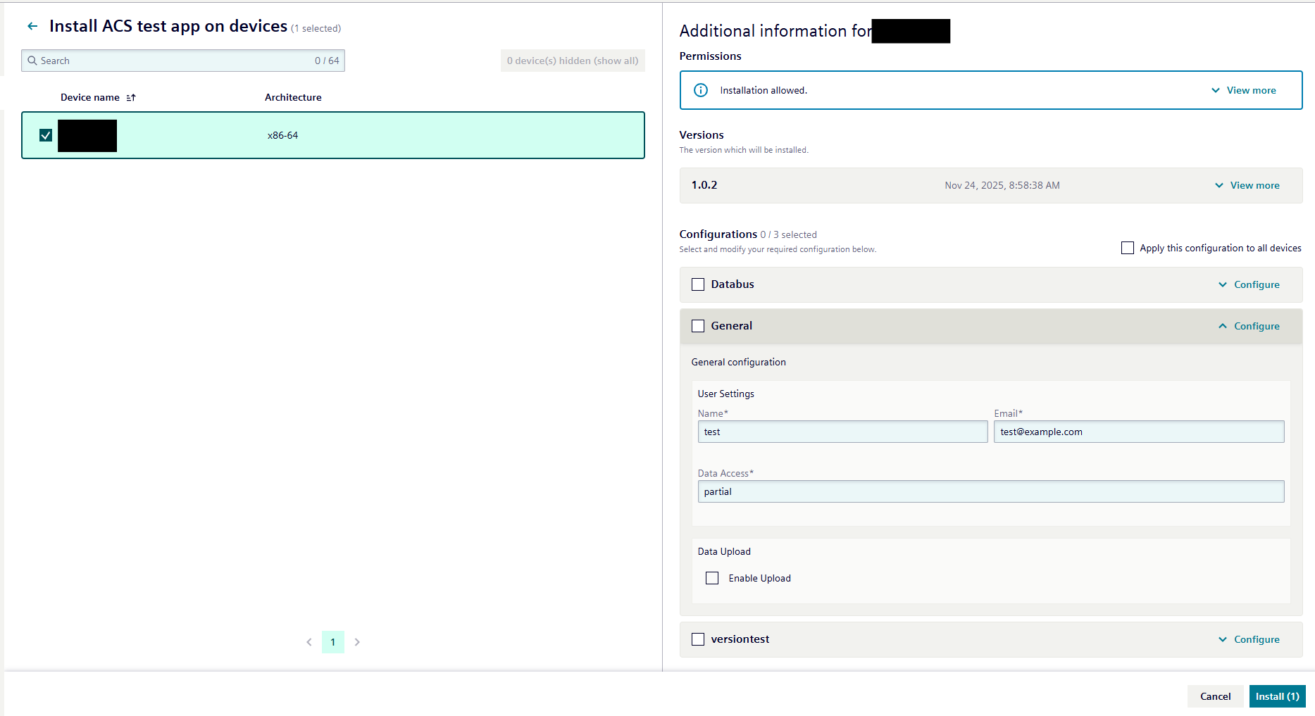Click the Install (1) button
This screenshot has height=716, width=1315.
click(x=1277, y=696)
